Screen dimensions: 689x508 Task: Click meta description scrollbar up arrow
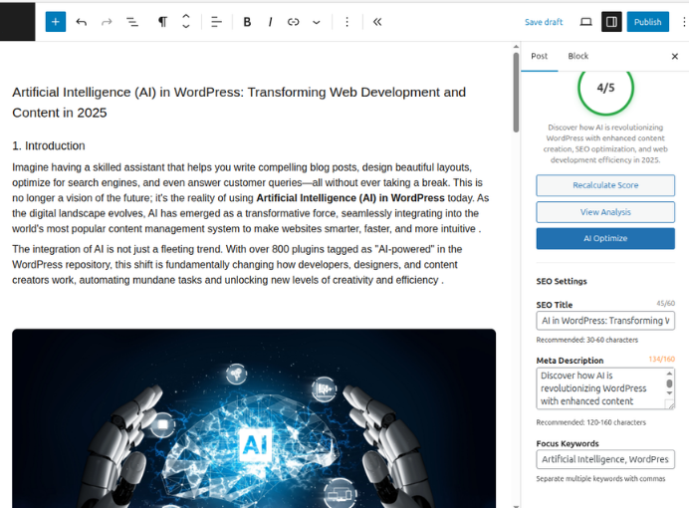[669, 374]
